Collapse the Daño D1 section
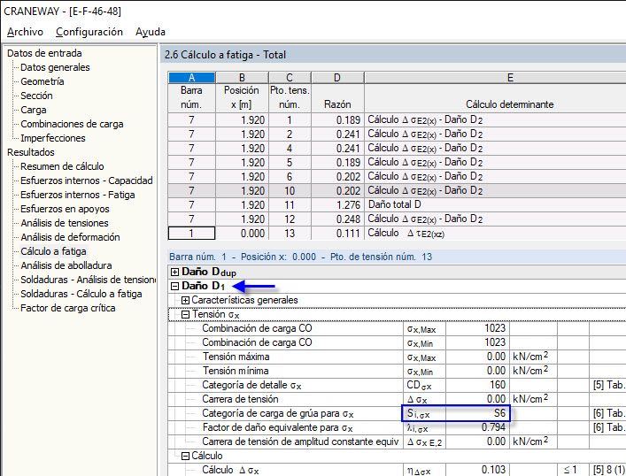This screenshot has width=626, height=476. pyautogui.click(x=174, y=286)
